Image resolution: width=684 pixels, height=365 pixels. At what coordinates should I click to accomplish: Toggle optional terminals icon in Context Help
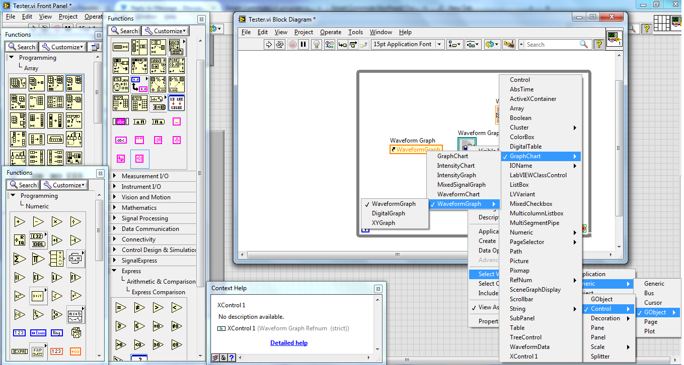click(x=215, y=358)
